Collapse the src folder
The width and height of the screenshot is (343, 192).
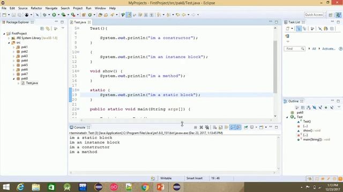click(x=9, y=43)
